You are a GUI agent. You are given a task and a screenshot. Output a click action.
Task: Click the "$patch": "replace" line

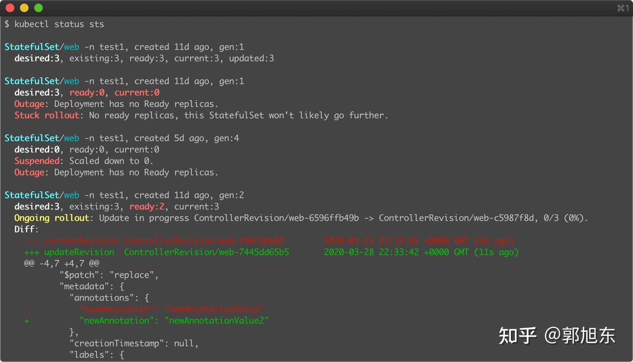coord(109,275)
